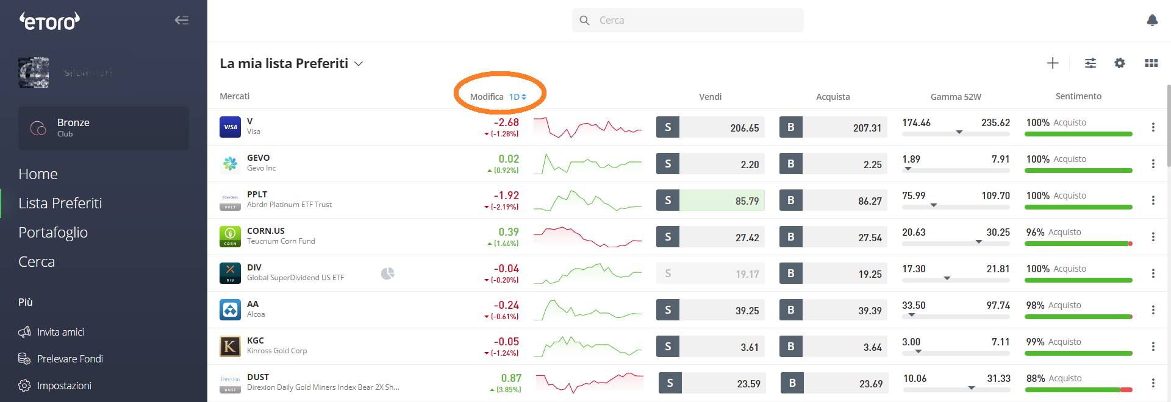Expand La mia lista Preferiti dropdown
Viewport: 1171px width, 402px height.
click(359, 64)
